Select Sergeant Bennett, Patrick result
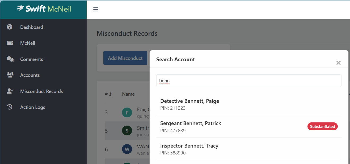This screenshot has width=350, height=164. click(249, 126)
